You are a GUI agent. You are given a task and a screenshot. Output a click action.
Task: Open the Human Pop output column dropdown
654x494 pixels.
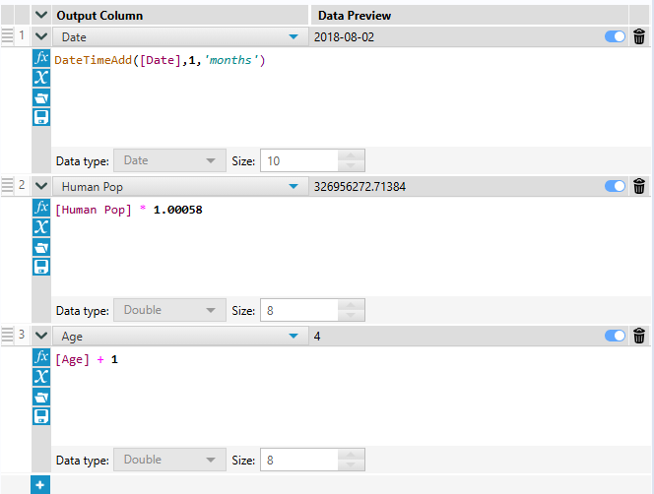coord(180,187)
